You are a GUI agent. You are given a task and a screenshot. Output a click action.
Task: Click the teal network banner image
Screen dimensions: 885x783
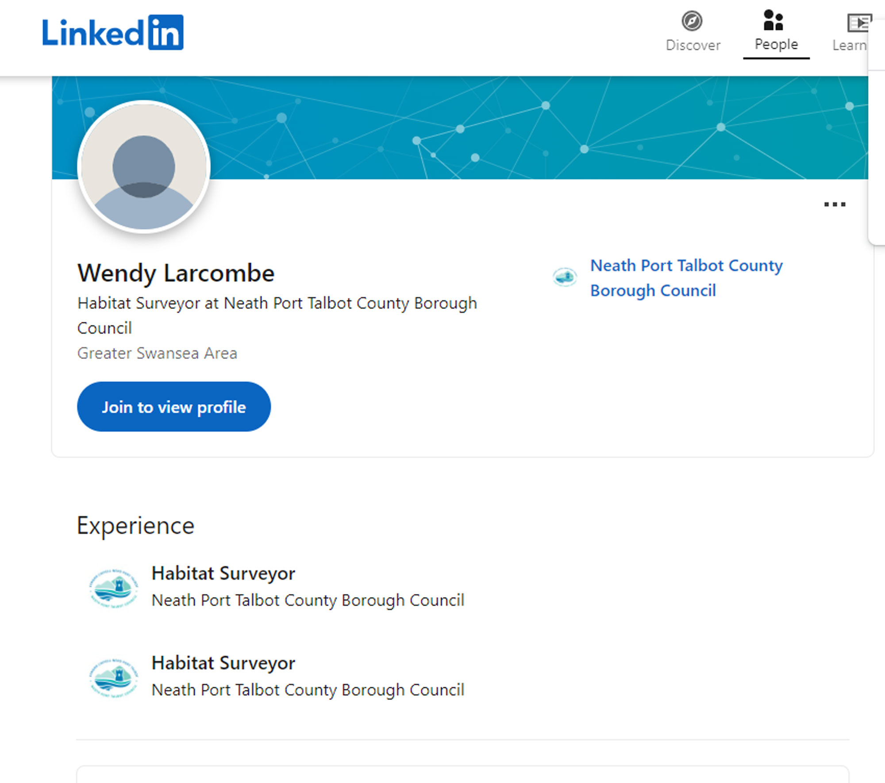(531, 127)
